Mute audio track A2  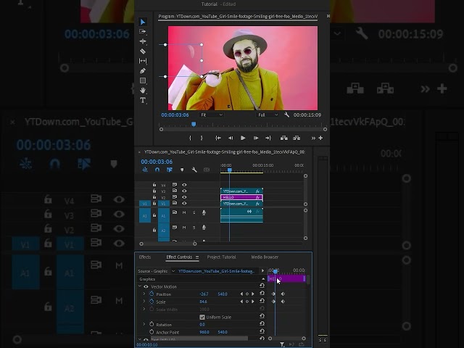coord(184,227)
